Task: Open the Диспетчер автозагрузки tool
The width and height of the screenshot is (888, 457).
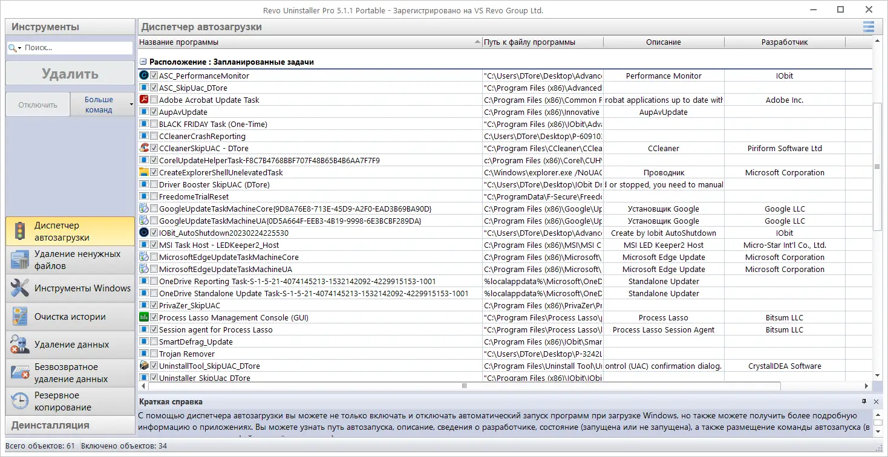Action: point(70,232)
